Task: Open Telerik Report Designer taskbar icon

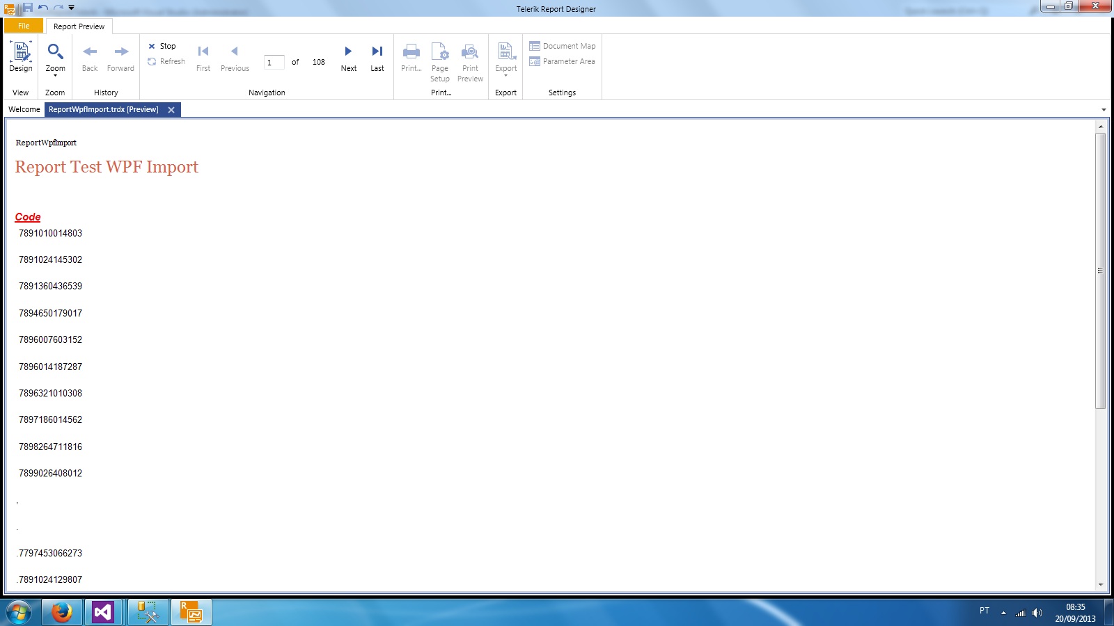Action: click(x=191, y=612)
